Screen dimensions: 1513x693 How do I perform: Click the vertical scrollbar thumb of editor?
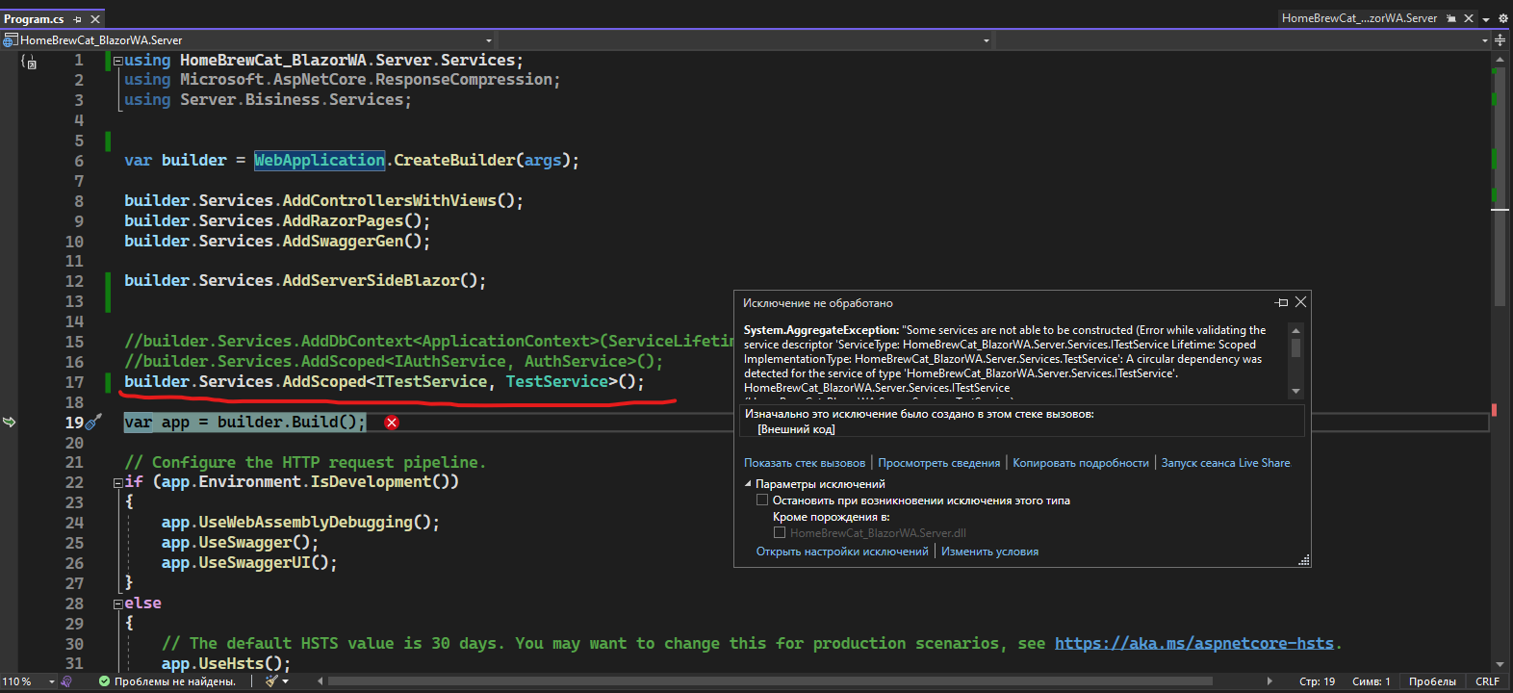(x=1500, y=186)
